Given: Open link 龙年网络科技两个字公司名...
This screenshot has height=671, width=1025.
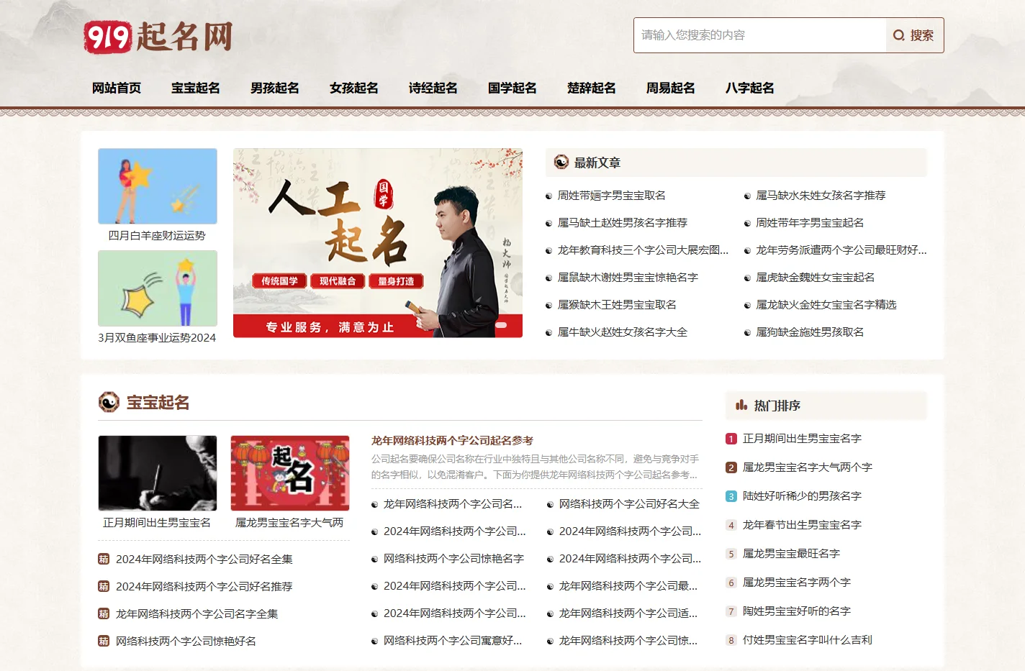Looking at the screenshot, I should [453, 504].
